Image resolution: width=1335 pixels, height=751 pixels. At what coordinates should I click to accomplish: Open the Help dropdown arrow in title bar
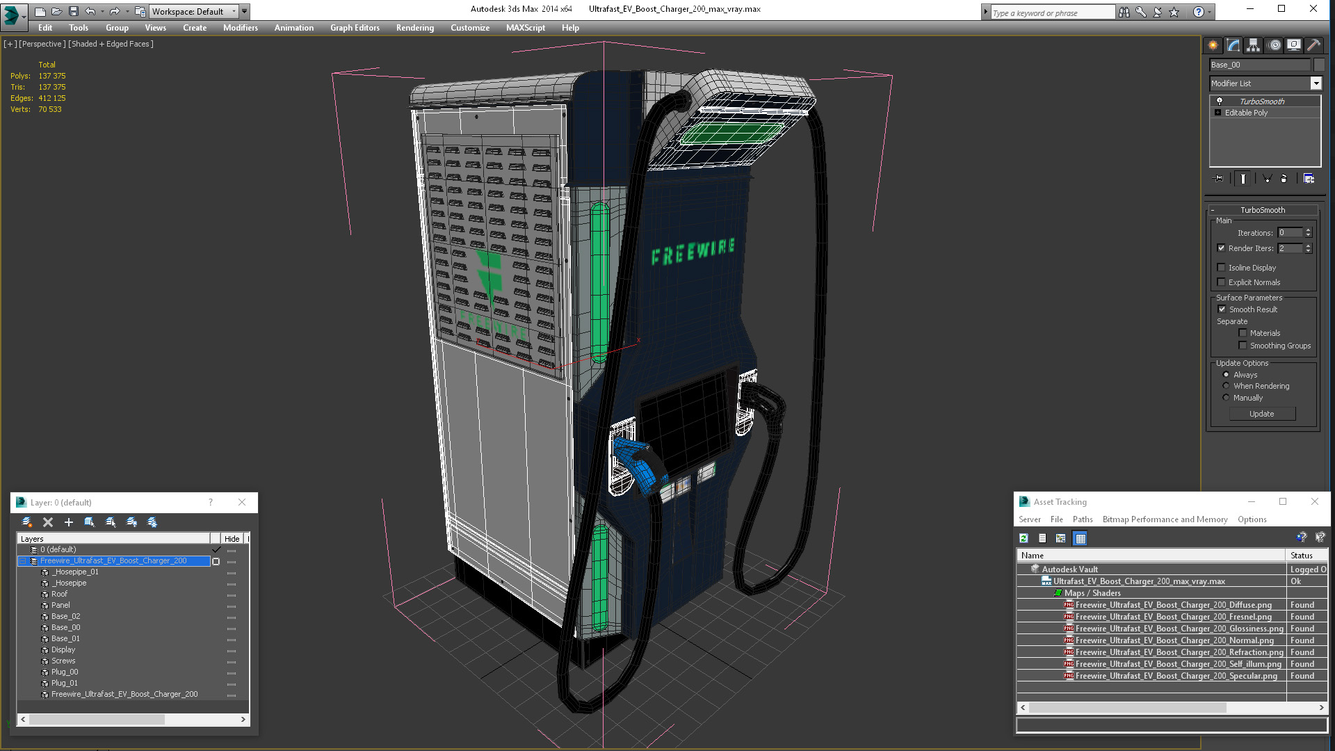point(1210,12)
